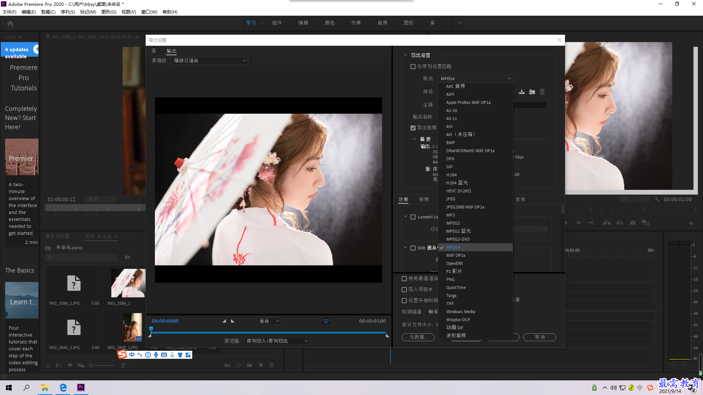Select the 效果 workspace
Screen dimensions: 703x395
coord(356,23)
